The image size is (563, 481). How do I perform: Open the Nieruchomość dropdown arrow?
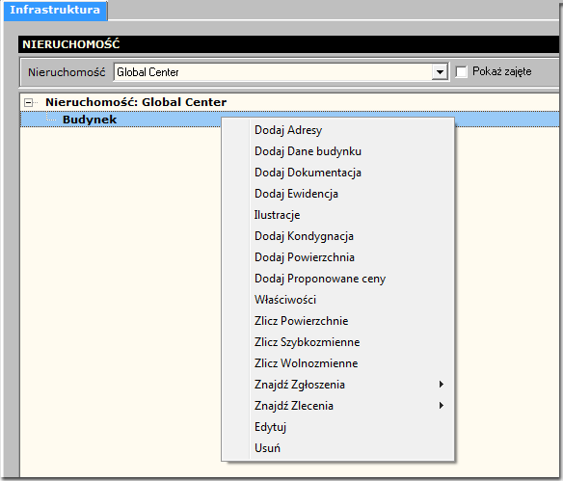(440, 72)
